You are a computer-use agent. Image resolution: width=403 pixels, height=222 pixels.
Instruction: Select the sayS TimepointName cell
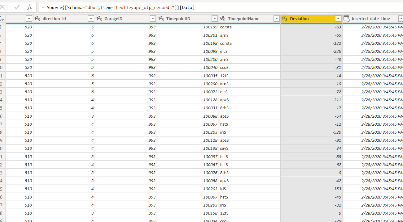point(250,148)
